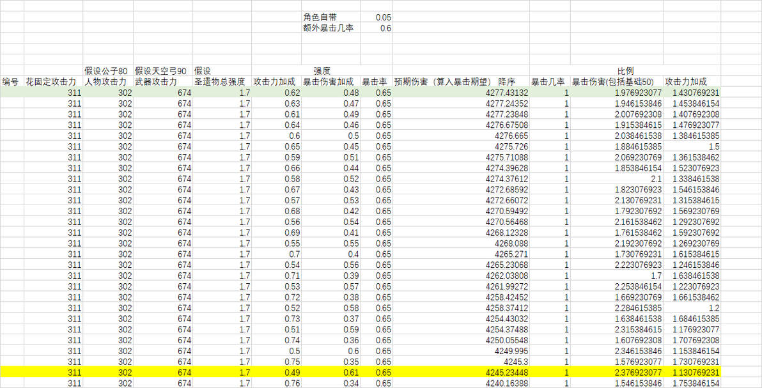Click the 1.2 attack ratio cell
762x388 pixels.
click(692, 307)
